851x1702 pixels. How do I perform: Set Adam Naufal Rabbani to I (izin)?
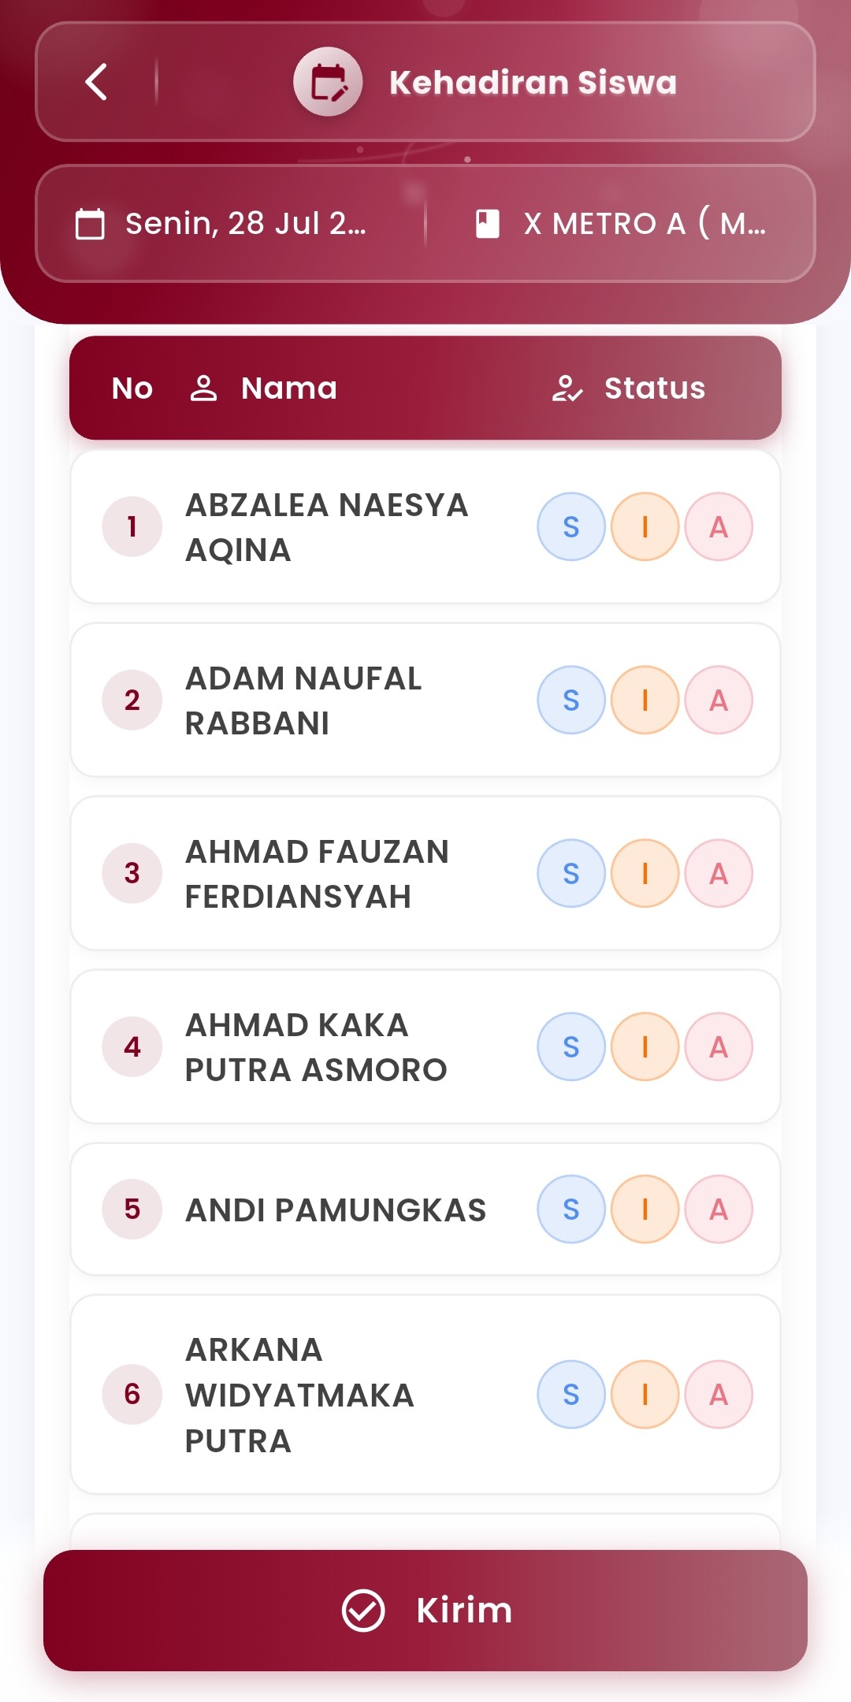pos(645,700)
